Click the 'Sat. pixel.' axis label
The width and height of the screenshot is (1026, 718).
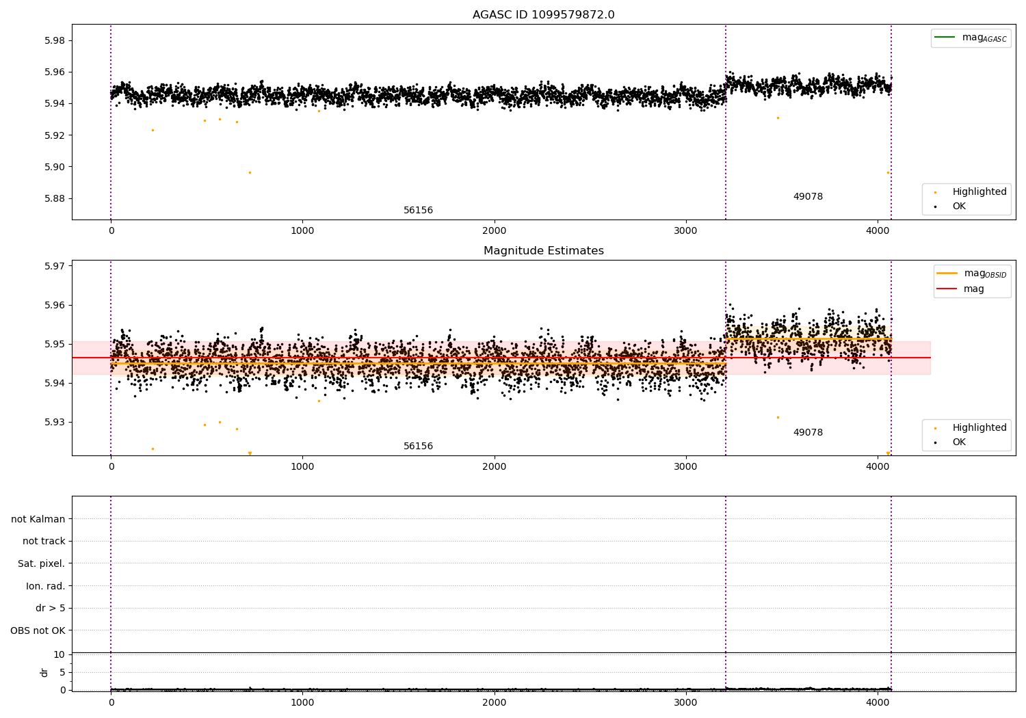pyautogui.click(x=42, y=564)
